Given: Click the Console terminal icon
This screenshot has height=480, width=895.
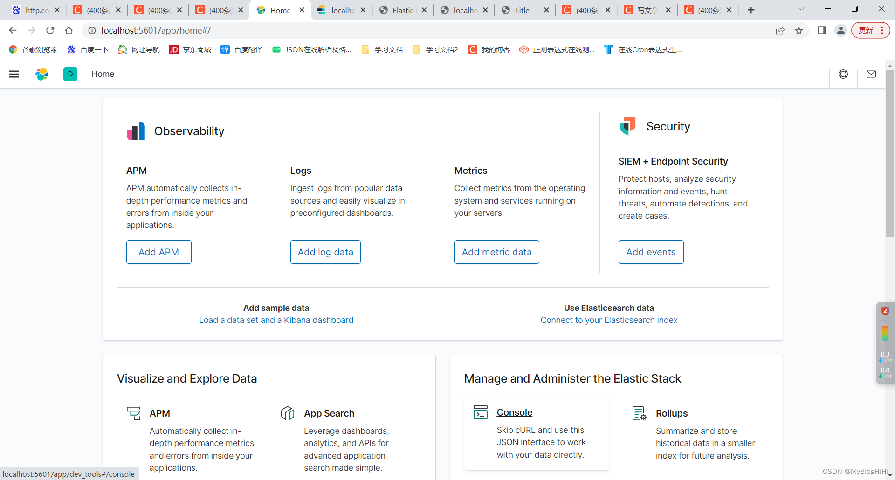Looking at the screenshot, I should 481,412.
